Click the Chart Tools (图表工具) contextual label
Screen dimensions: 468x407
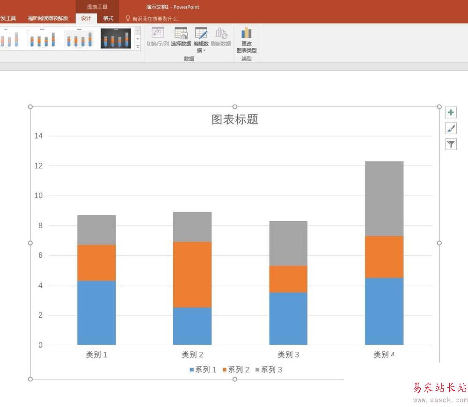(97, 7)
